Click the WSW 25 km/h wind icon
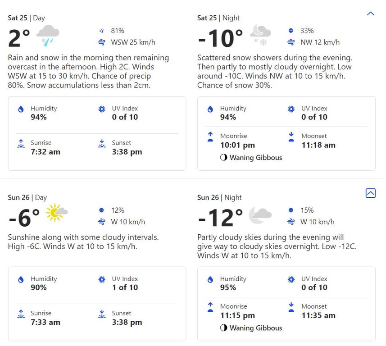Image resolution: width=386 pixels, height=346 pixels. point(102,42)
